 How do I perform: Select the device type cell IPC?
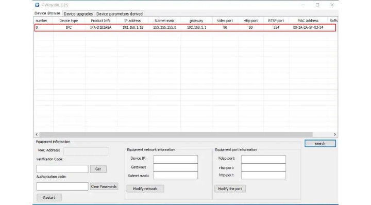coord(69,27)
